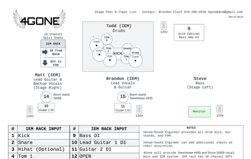This screenshot has width=251, height=159.
Task: Click the first IEM RACK INPUT column header
Action: [43, 129]
